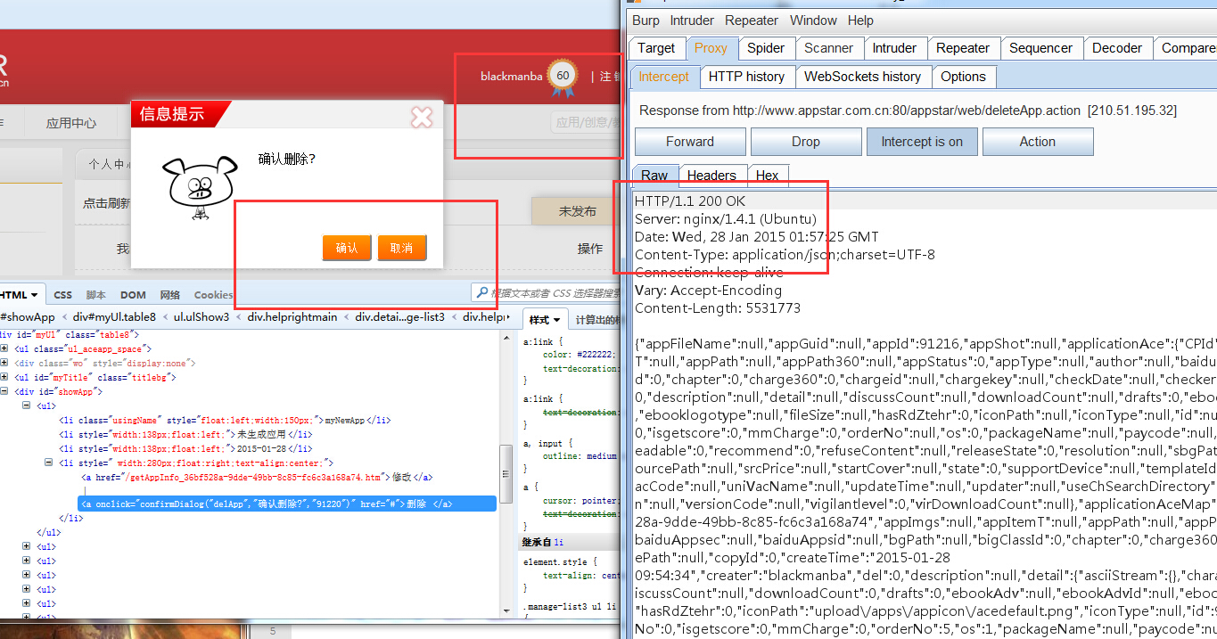Select the Proxy tab in Burp
The image size is (1217, 639).
point(711,48)
